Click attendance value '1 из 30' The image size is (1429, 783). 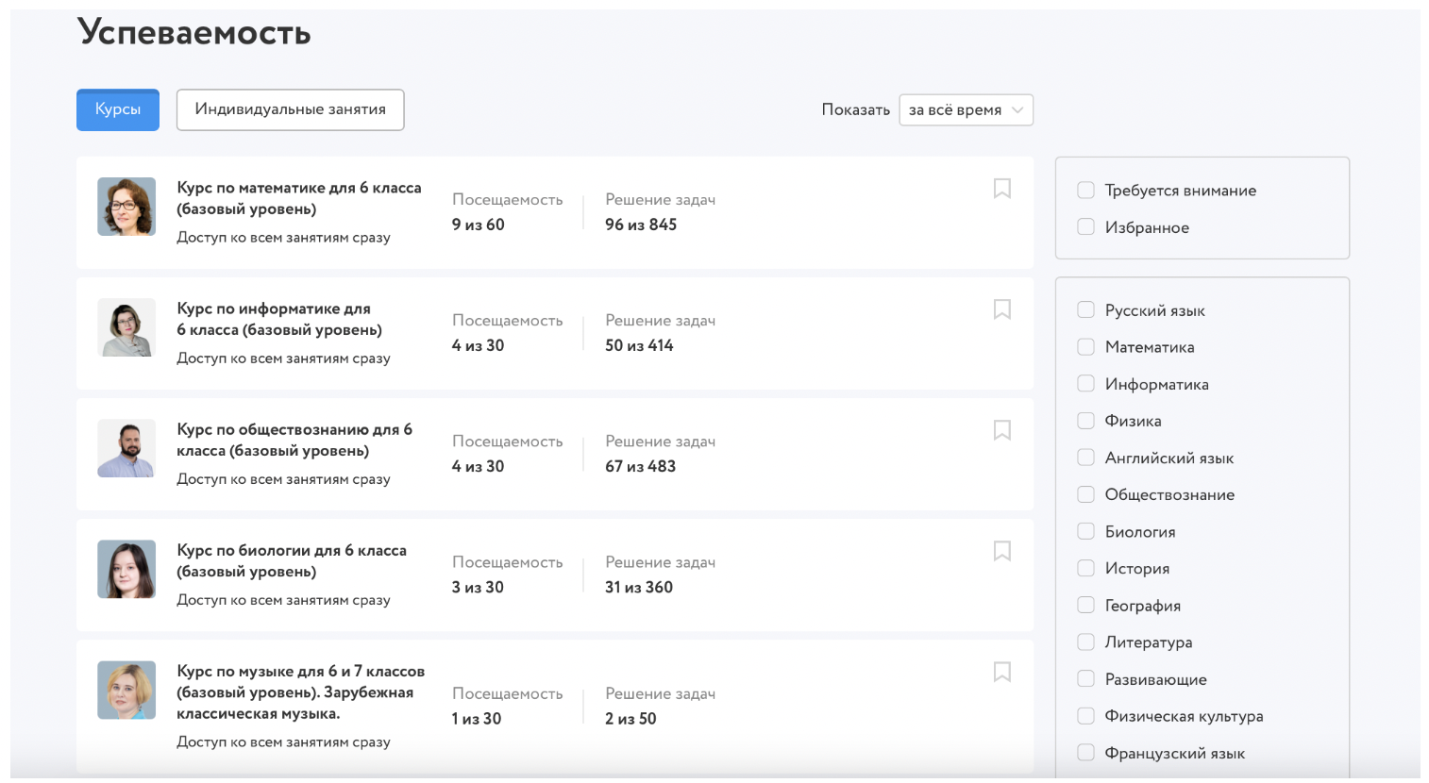tap(477, 719)
